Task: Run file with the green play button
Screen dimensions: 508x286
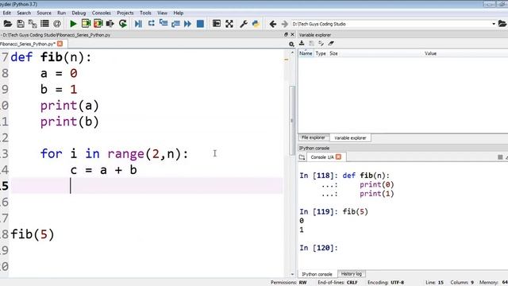Action: tap(73, 24)
